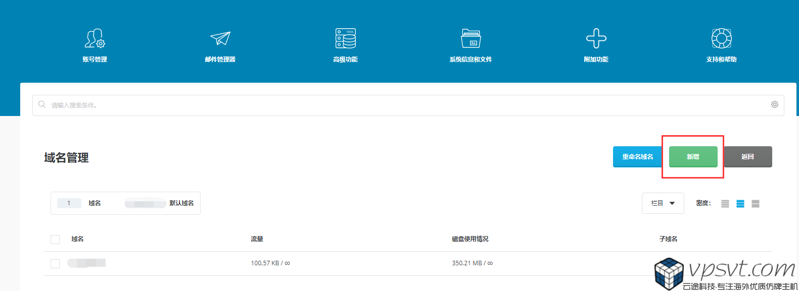Click the 支持和帮助 lifebuoy icon

[x=721, y=39]
